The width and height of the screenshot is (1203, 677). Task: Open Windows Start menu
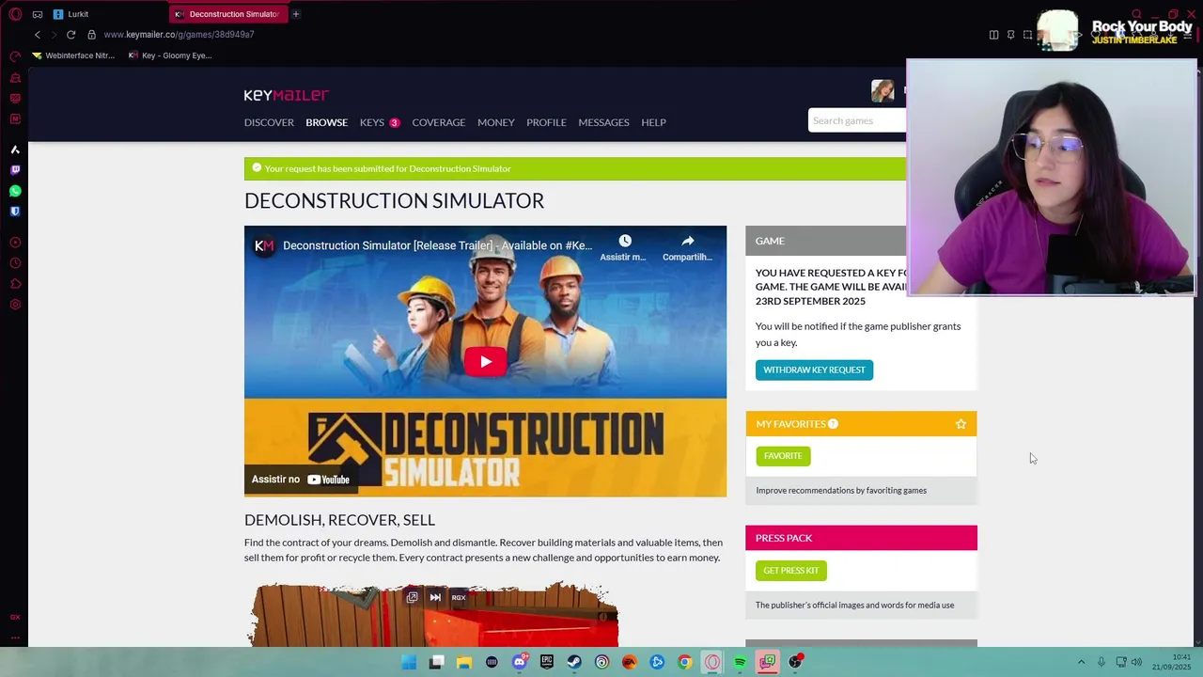coord(409,662)
